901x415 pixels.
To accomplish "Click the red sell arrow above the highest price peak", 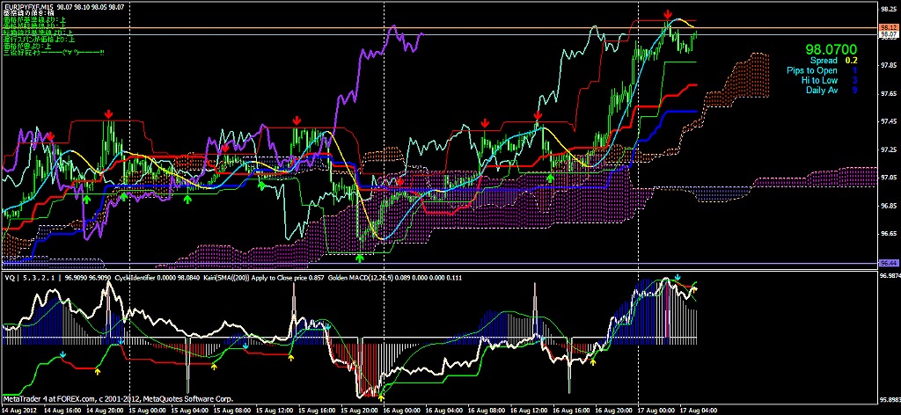I will coord(669,15).
